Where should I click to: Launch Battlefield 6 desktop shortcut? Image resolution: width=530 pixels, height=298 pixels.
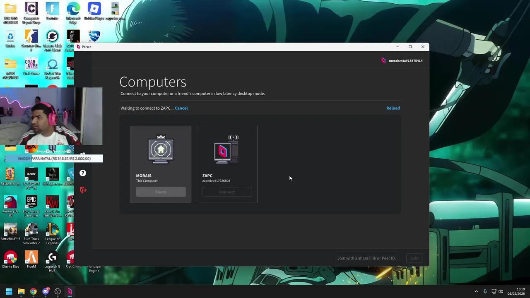(10, 232)
